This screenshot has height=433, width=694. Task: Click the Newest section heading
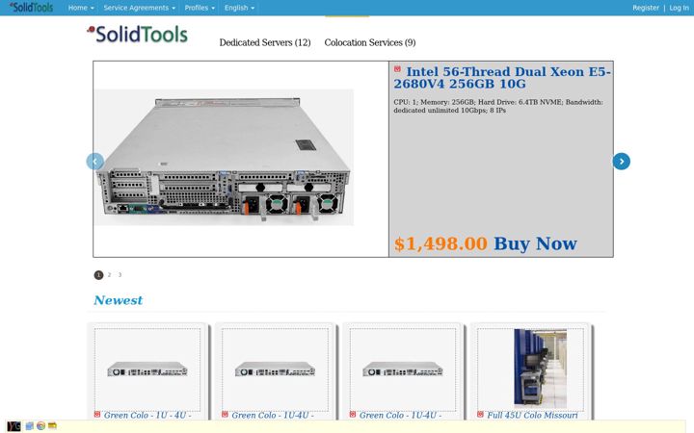coord(119,300)
